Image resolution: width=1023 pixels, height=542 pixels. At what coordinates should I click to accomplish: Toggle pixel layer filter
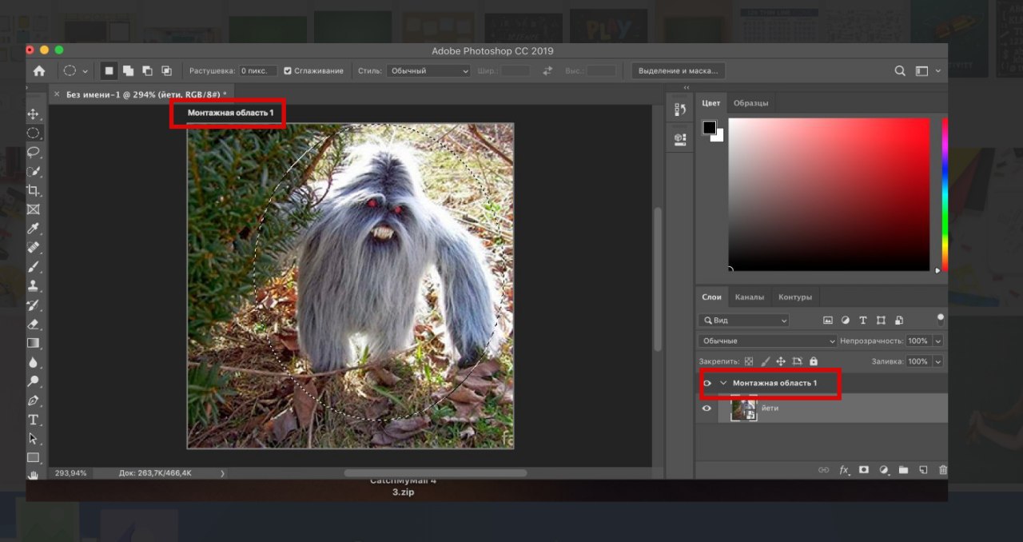tap(828, 320)
